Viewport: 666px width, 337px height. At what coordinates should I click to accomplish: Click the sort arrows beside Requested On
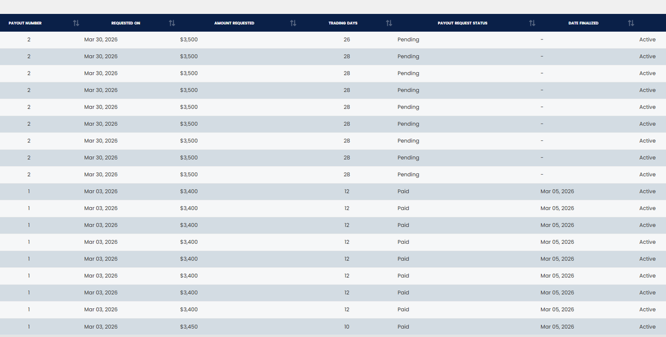(x=172, y=23)
